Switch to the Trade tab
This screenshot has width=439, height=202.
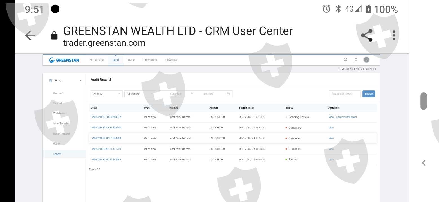click(x=131, y=60)
